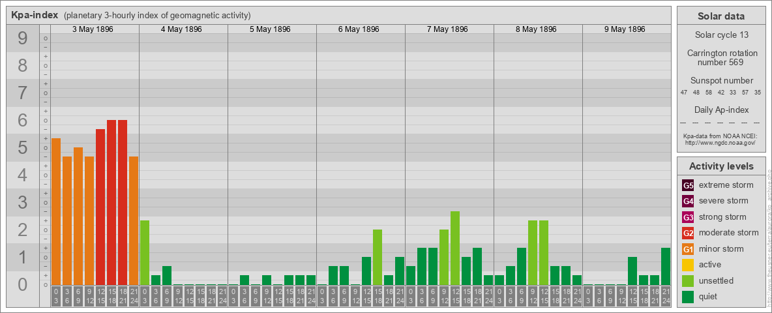
Task: Click sunspot number value 57
Action: tap(745, 93)
